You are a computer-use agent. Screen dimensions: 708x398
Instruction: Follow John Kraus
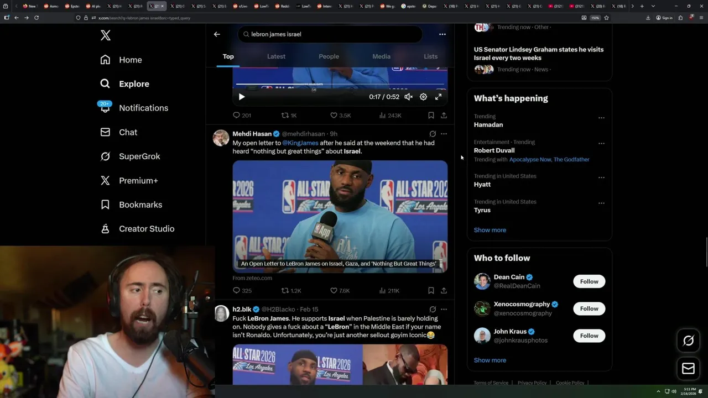589,336
